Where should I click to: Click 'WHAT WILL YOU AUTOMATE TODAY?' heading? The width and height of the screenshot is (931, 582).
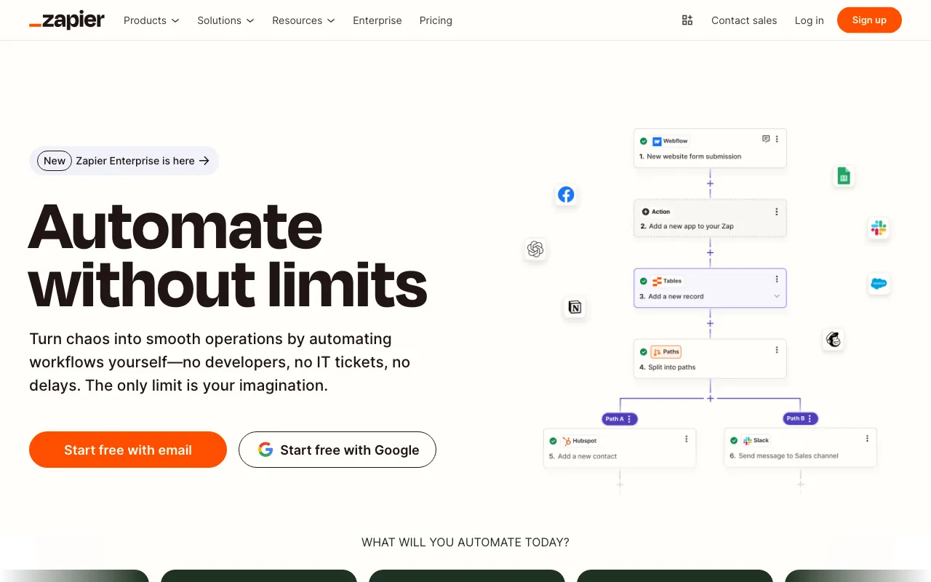(465, 542)
